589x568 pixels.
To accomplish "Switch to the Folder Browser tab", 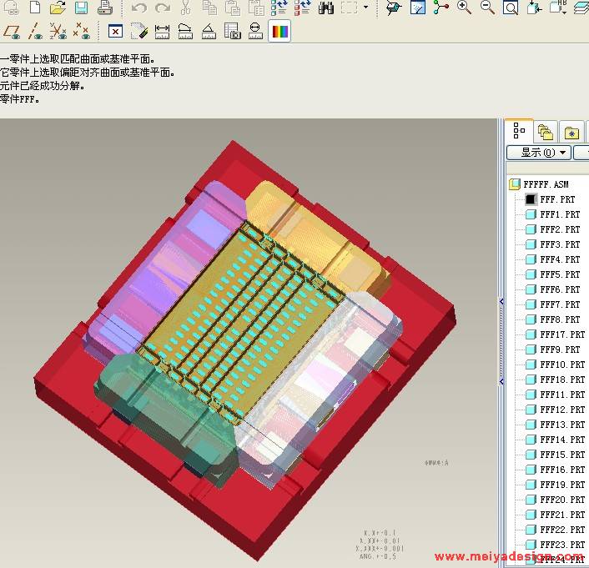I will tap(546, 132).
